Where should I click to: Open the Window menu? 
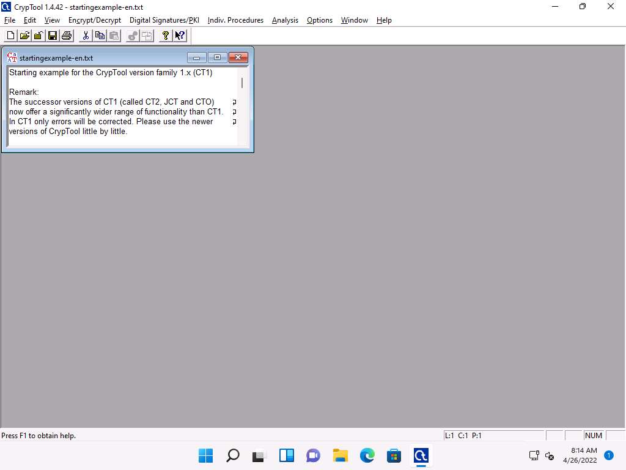(354, 20)
